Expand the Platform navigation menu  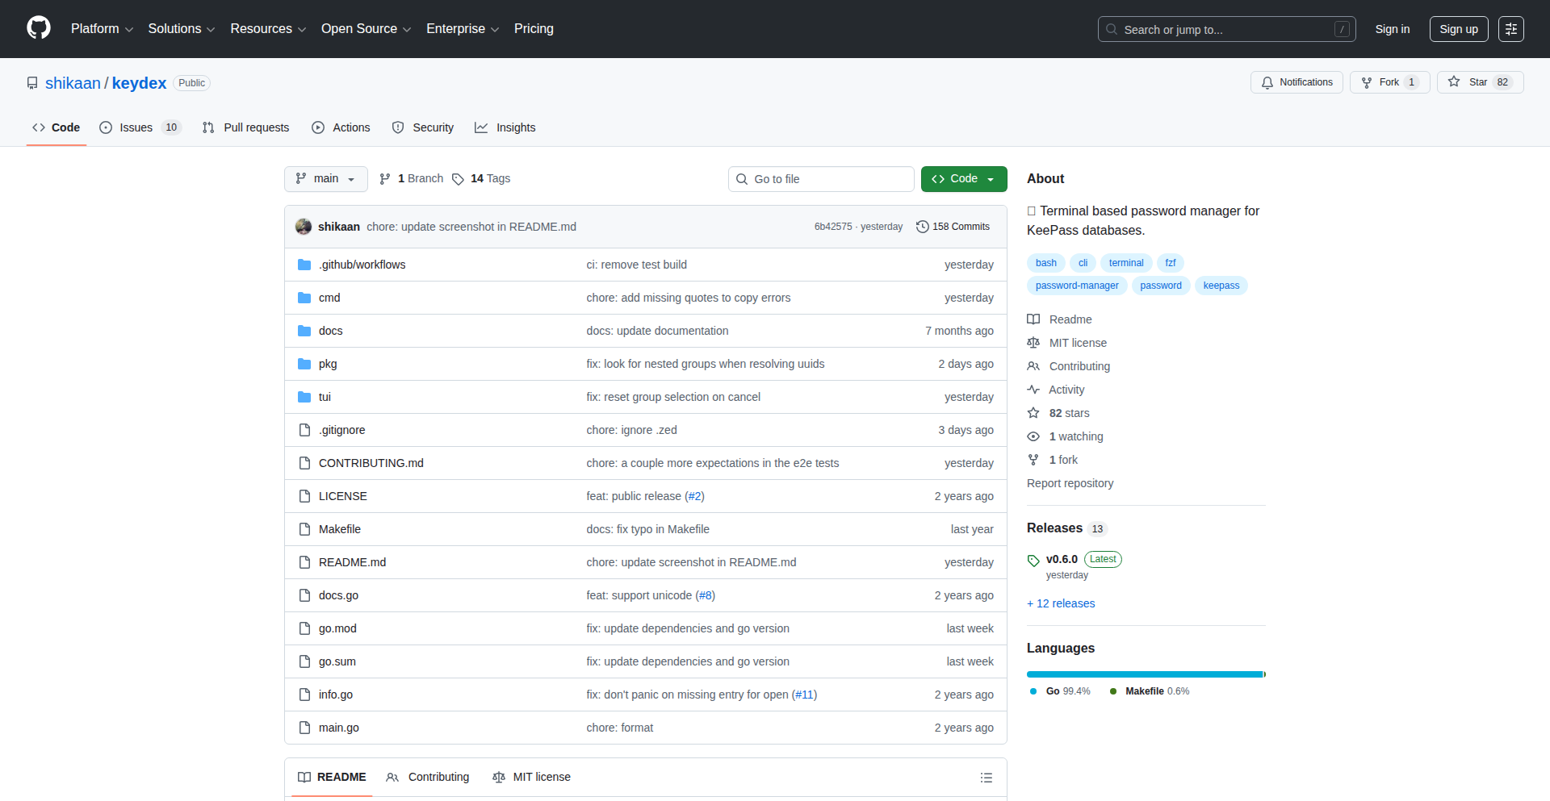(x=102, y=29)
